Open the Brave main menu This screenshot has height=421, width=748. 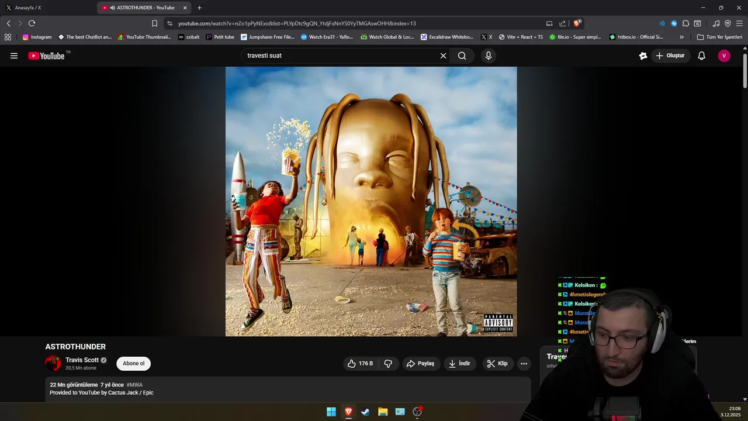[739, 23]
